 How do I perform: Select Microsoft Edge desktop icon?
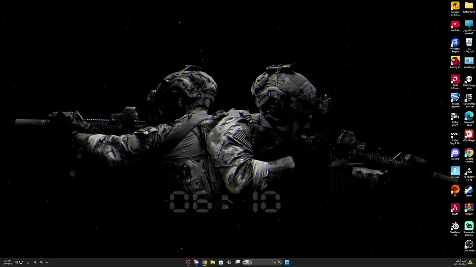[469, 119]
